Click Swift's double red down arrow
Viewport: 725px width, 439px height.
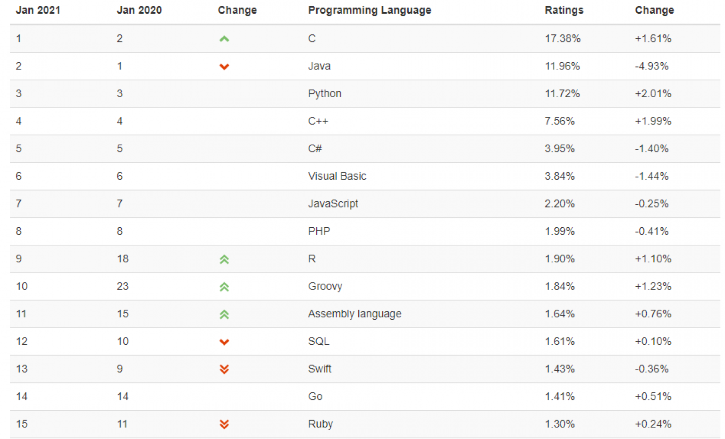coord(224,369)
